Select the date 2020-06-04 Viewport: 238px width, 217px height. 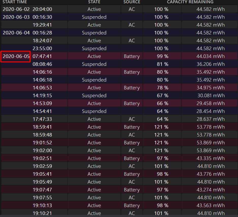[16, 33]
